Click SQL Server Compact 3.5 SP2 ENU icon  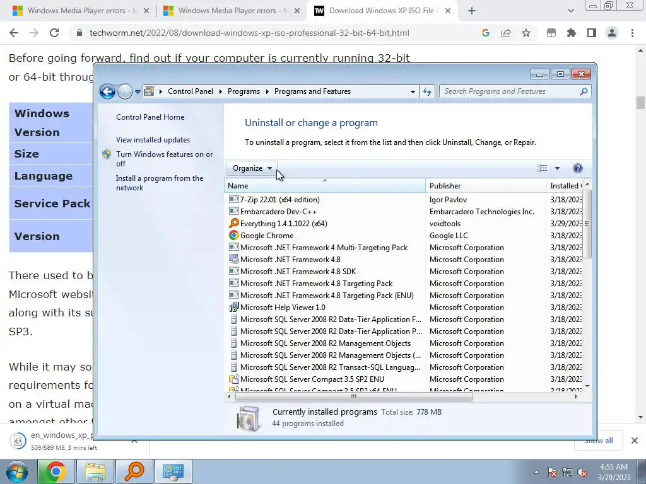(233, 379)
